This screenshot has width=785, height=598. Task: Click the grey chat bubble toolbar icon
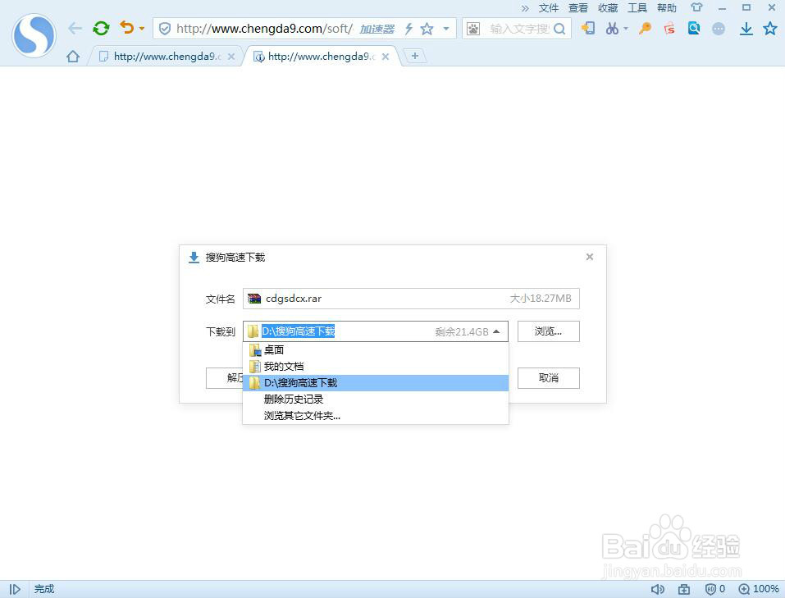(719, 29)
